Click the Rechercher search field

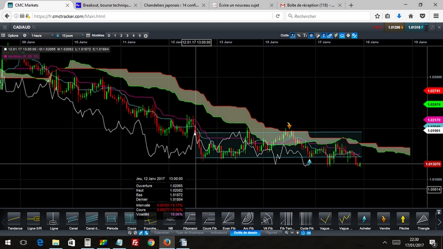[x=328, y=16]
